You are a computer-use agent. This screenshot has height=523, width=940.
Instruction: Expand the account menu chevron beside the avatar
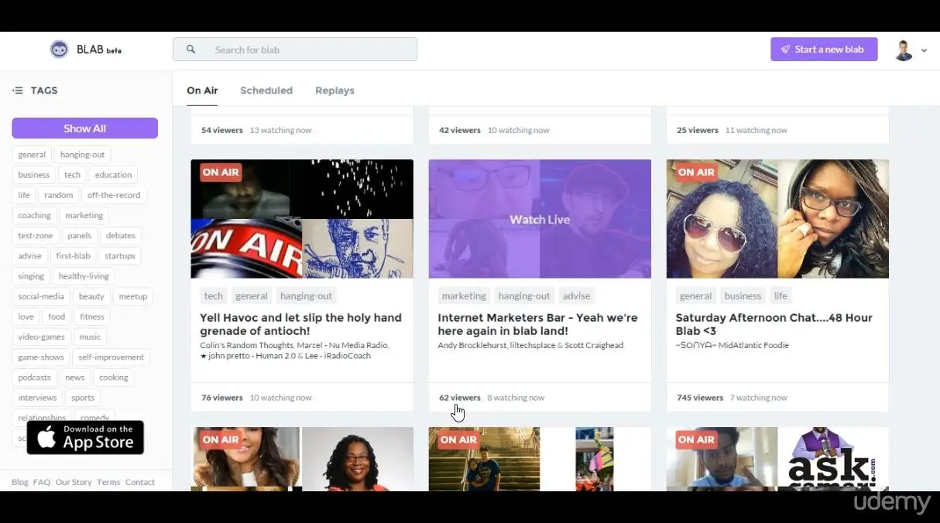point(924,50)
